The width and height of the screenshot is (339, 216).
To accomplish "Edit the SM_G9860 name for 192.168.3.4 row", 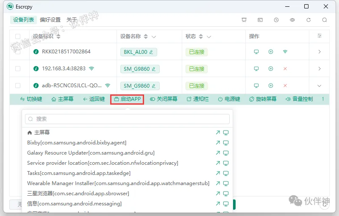I will pyautogui.click(x=153, y=69).
